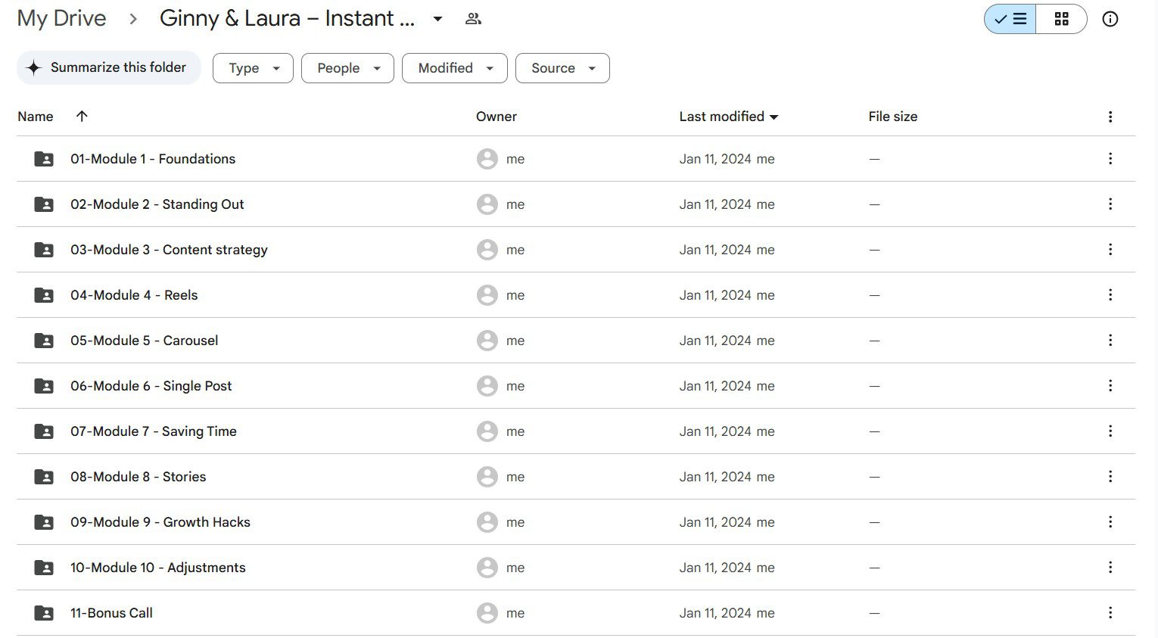This screenshot has width=1158, height=638.
Task: Go to My Drive breadcrumb
Action: click(x=61, y=18)
